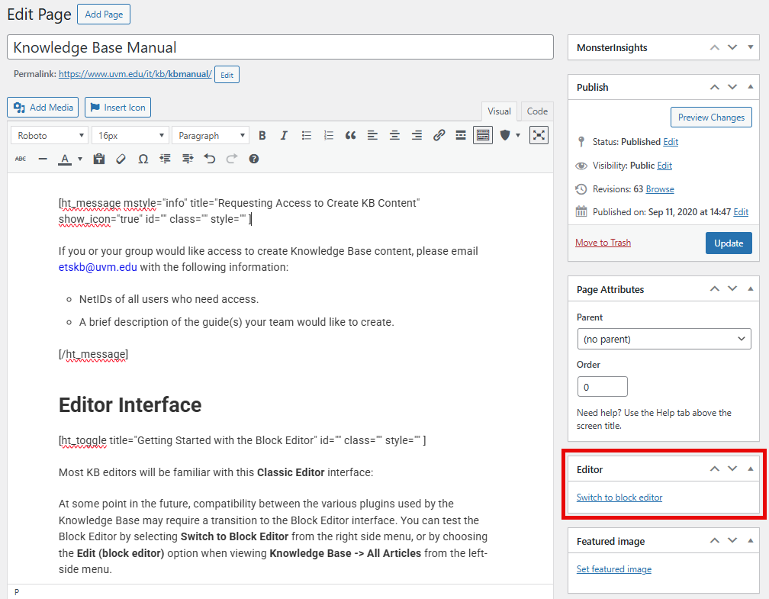Click the Update button
This screenshot has width=769, height=599.
point(729,243)
